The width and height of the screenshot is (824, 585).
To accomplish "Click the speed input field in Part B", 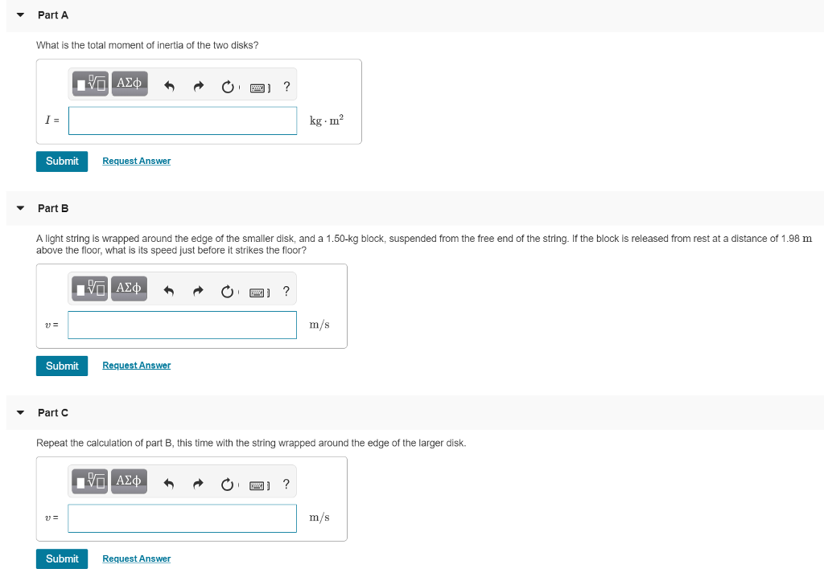I will point(182,324).
